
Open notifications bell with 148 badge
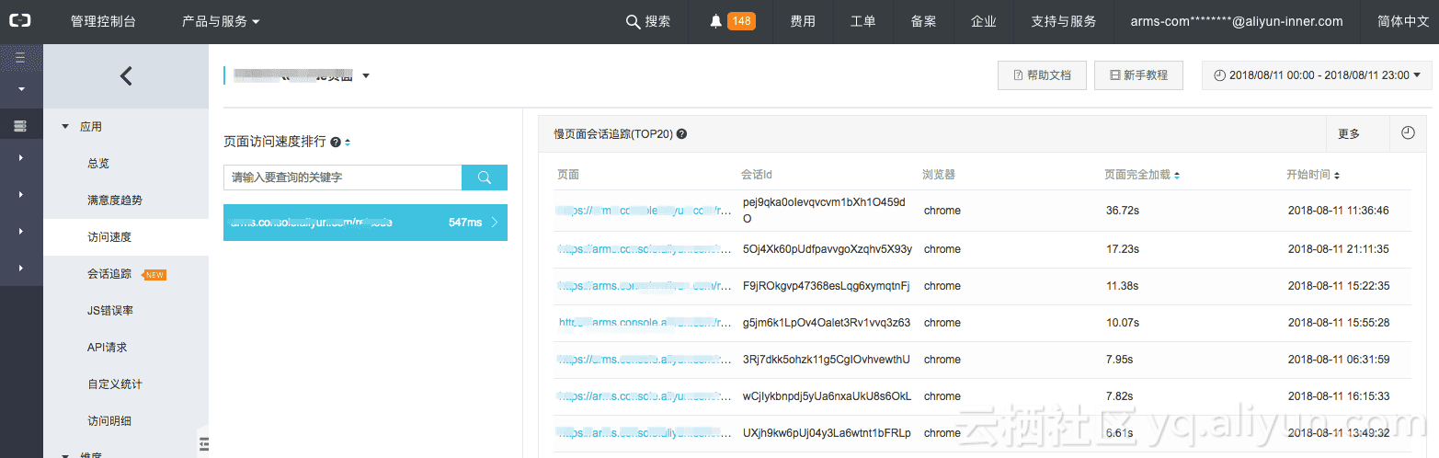733,21
